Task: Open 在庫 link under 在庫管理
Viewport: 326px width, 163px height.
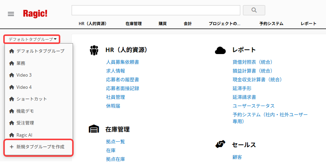Action: pos(111,150)
